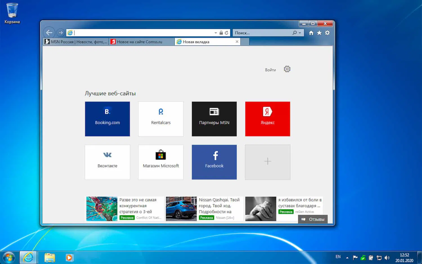Click the Войти sign-in link

(270, 70)
